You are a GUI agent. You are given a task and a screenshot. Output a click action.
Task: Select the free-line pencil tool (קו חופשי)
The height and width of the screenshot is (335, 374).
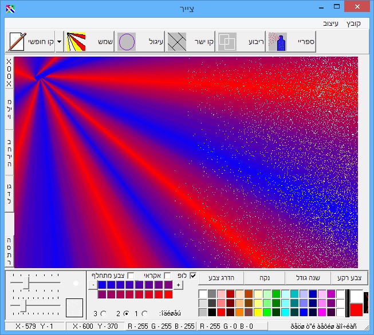pyautogui.click(x=30, y=42)
